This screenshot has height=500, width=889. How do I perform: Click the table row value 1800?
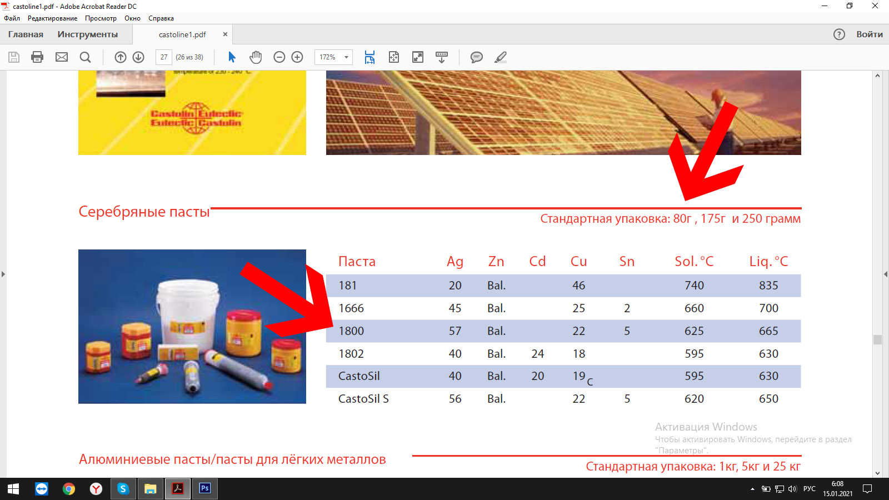click(351, 331)
